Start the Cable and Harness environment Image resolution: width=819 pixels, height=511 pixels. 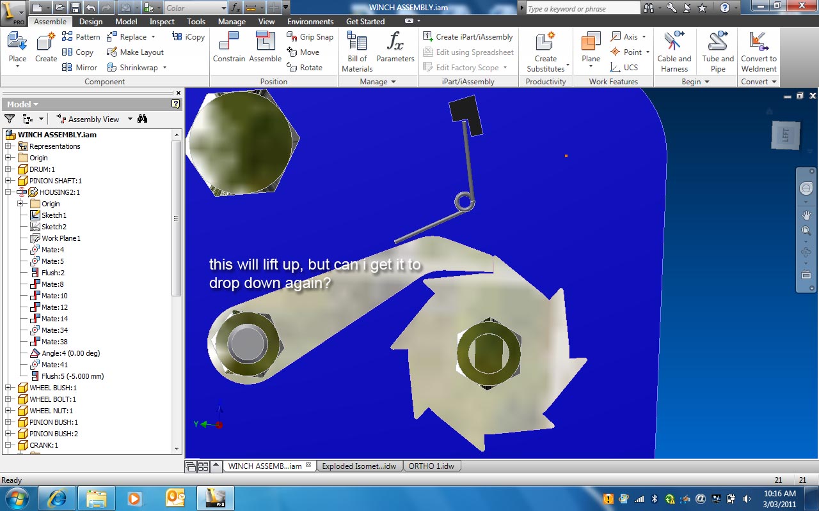674,51
